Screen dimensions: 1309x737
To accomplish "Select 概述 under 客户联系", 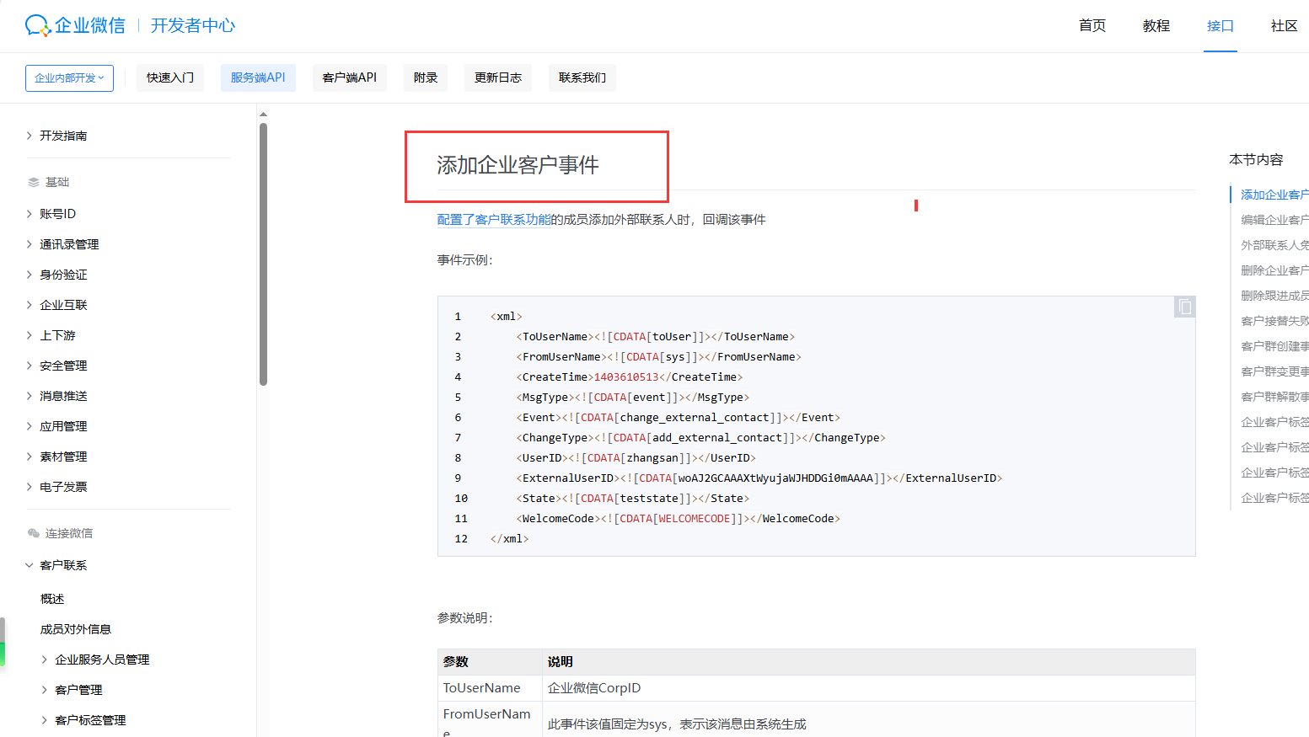I will point(51,598).
